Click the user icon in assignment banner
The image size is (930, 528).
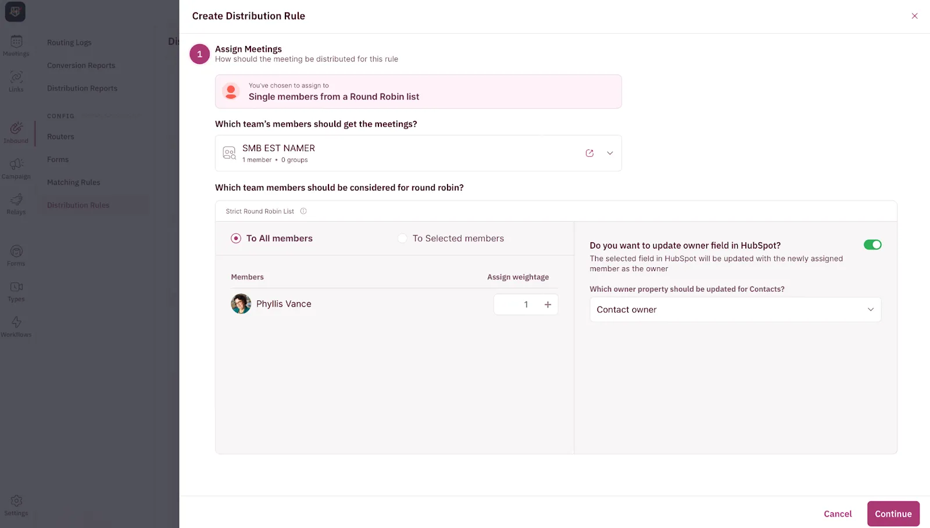pyautogui.click(x=231, y=91)
